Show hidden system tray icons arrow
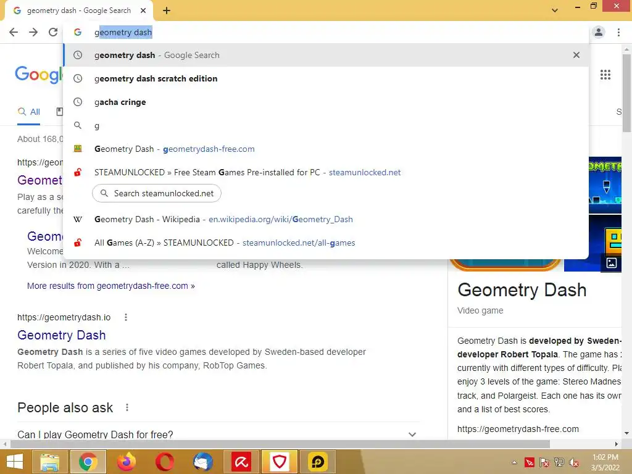632x474 pixels. tap(514, 462)
